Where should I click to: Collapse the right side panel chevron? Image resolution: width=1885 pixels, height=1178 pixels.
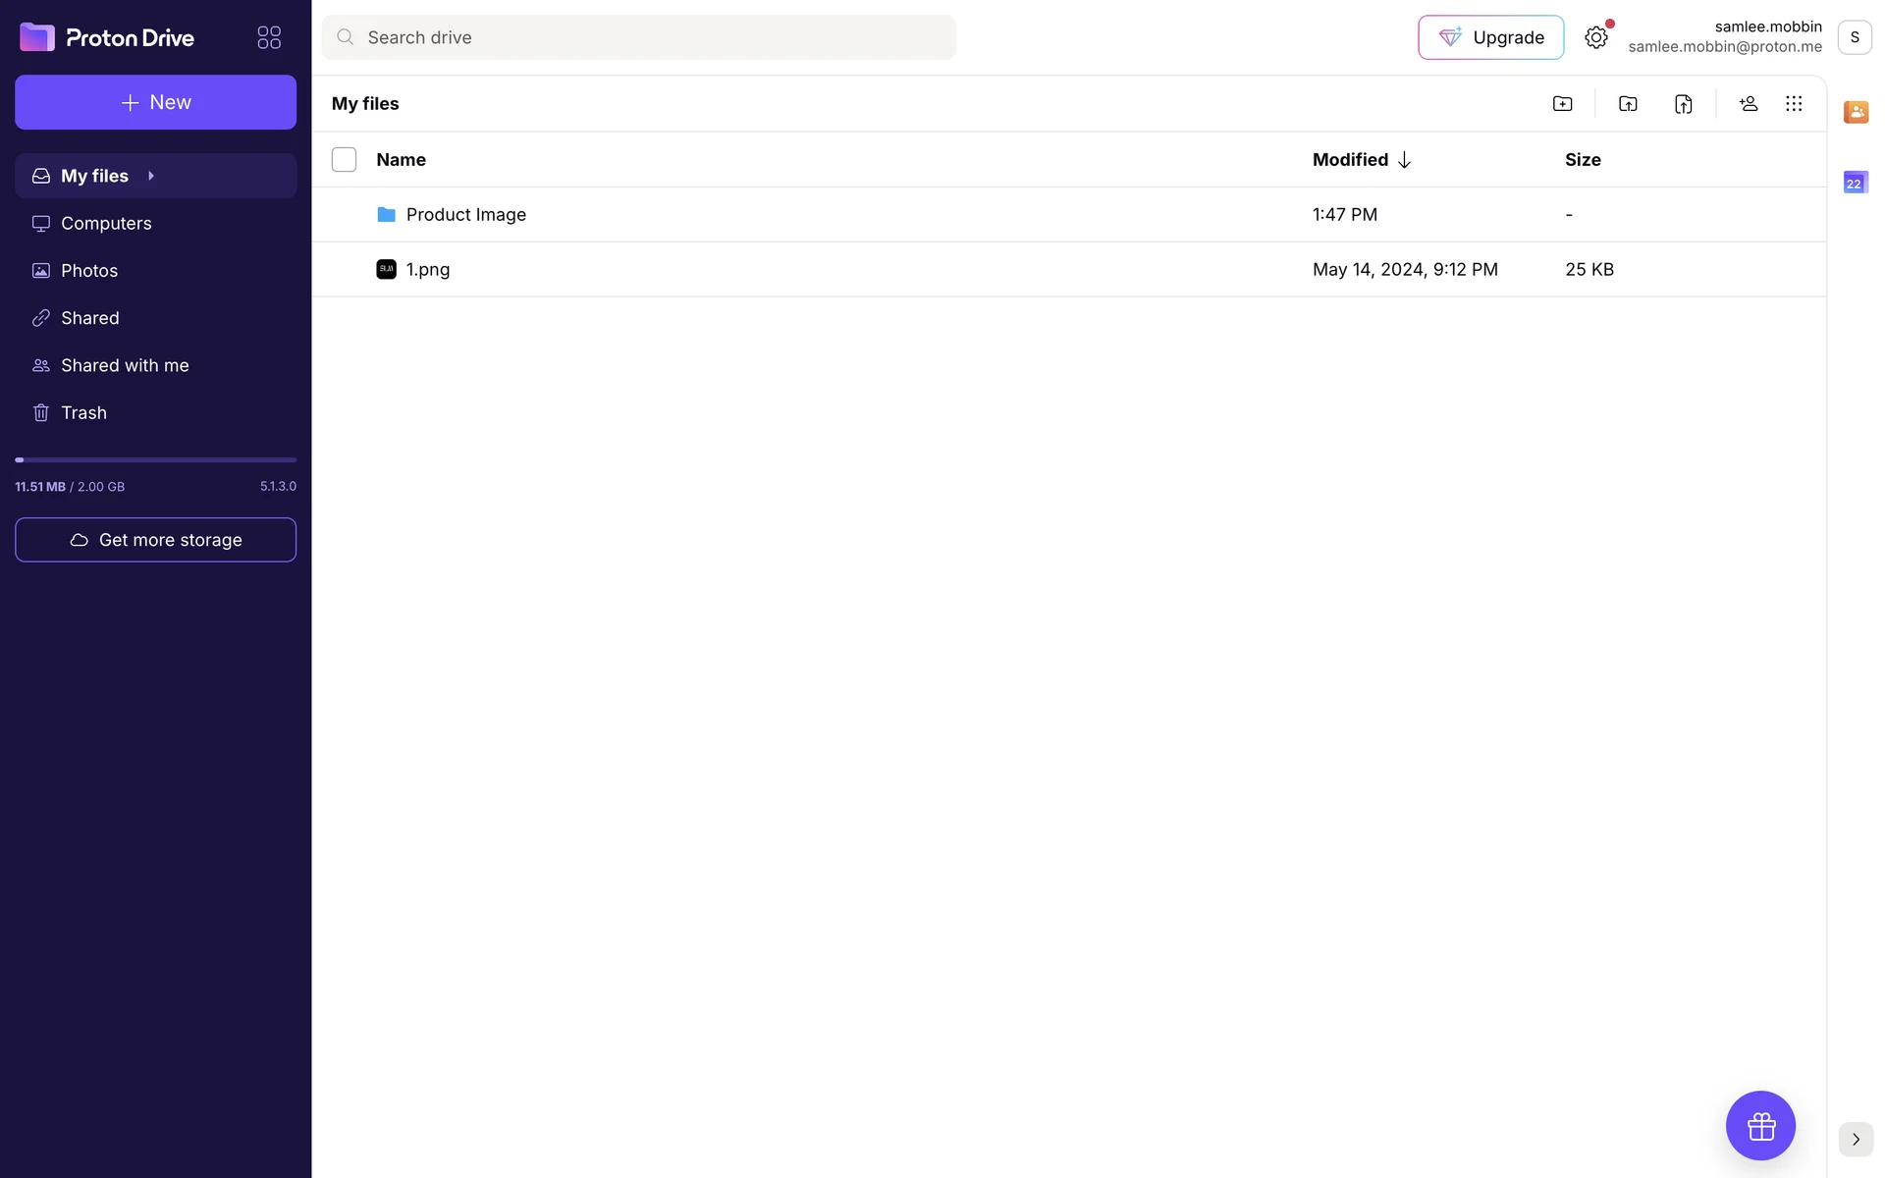(1856, 1139)
